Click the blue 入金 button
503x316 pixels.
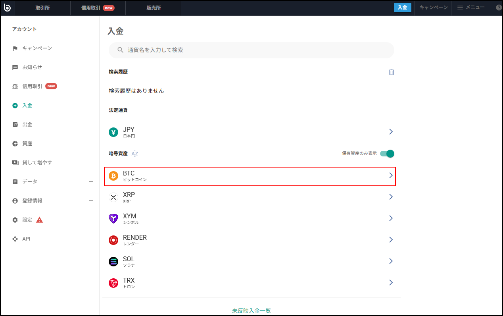[x=402, y=7]
